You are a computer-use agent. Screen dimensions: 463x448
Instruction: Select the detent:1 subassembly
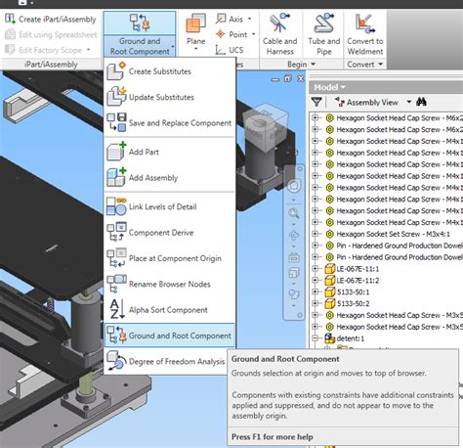click(351, 338)
